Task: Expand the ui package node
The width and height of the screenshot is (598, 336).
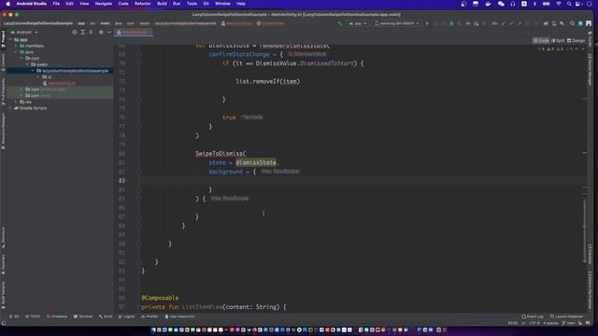Action: pyautogui.click(x=38, y=77)
